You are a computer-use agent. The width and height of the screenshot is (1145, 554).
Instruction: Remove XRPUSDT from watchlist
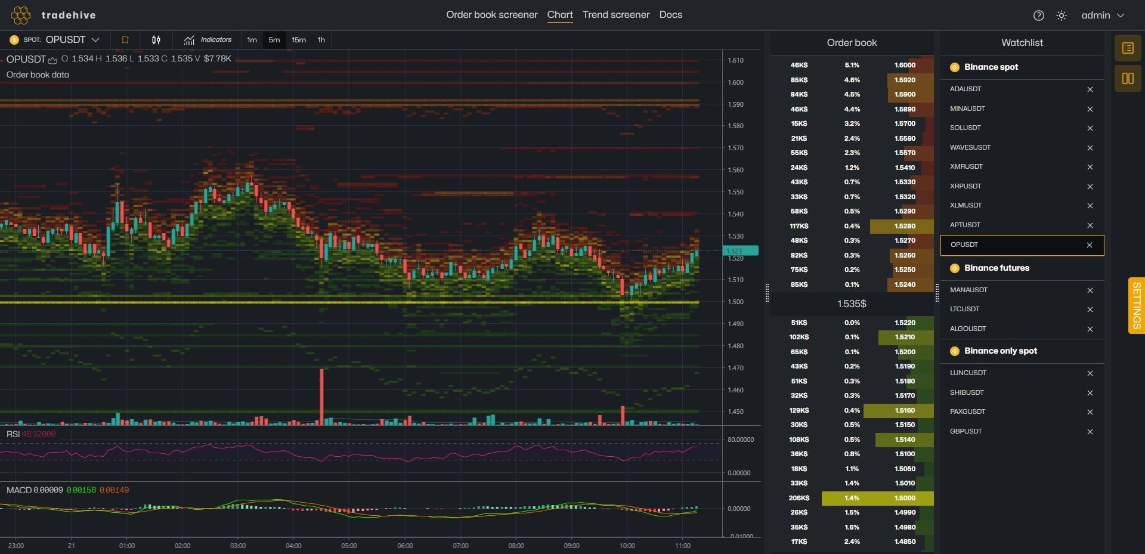1090,187
